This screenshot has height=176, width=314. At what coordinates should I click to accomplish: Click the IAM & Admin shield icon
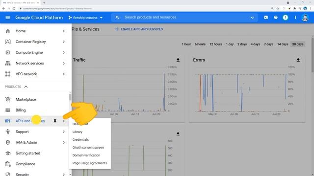point(8,142)
